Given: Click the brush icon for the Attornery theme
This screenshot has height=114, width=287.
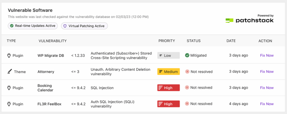Looking at the screenshot, I should [x=9, y=72].
